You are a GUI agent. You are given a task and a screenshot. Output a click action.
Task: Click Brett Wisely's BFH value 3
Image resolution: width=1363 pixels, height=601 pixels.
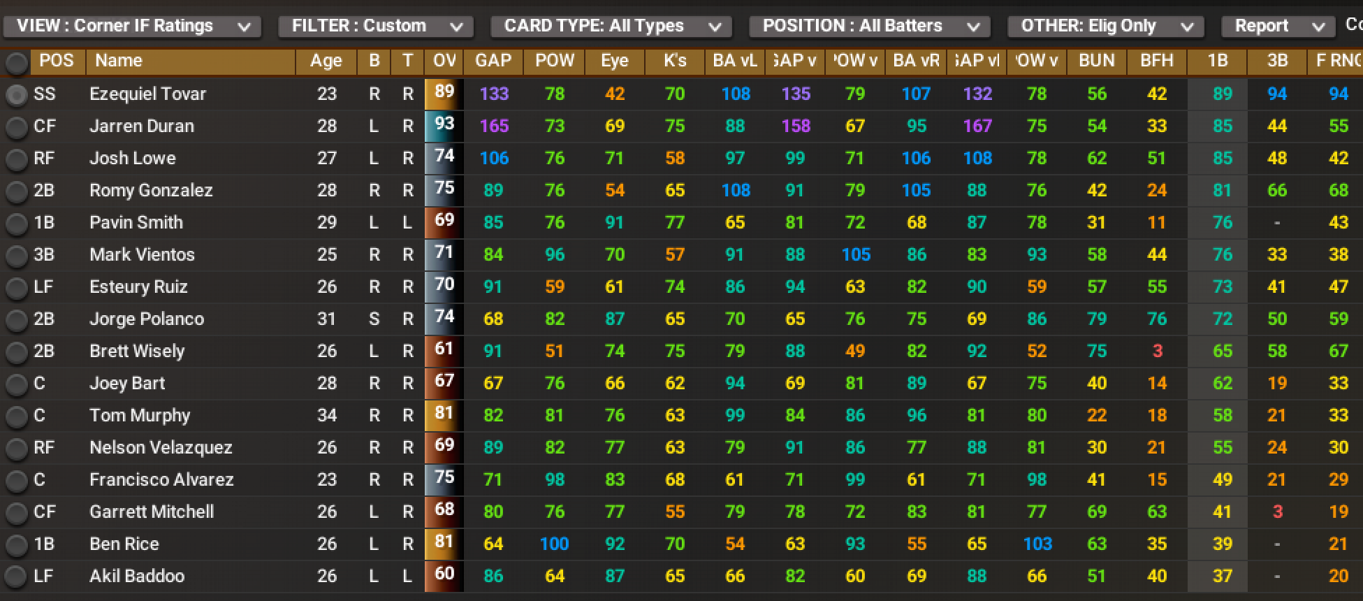[x=1158, y=352]
